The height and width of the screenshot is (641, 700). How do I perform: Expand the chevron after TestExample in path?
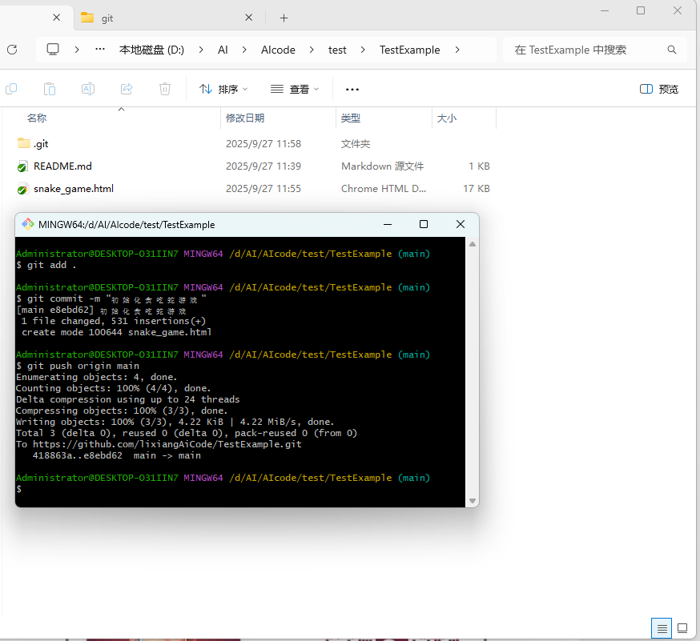(x=457, y=50)
